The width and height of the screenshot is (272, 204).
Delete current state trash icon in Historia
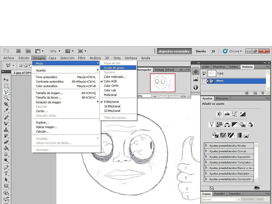(x=262, y=93)
